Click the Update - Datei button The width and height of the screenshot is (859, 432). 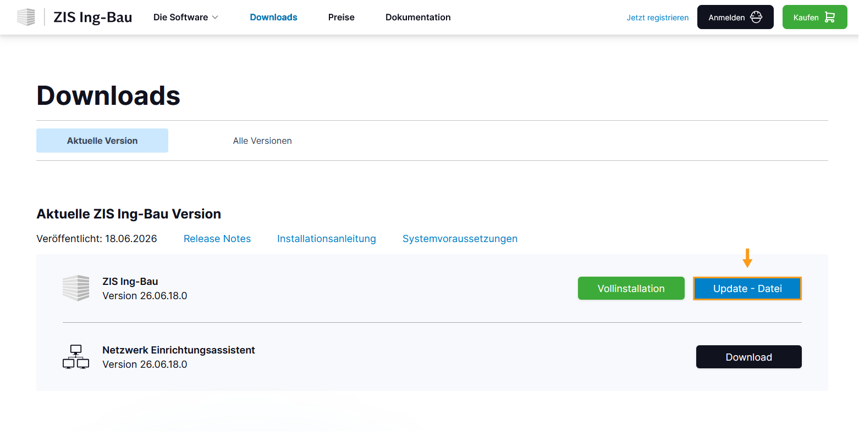(747, 288)
